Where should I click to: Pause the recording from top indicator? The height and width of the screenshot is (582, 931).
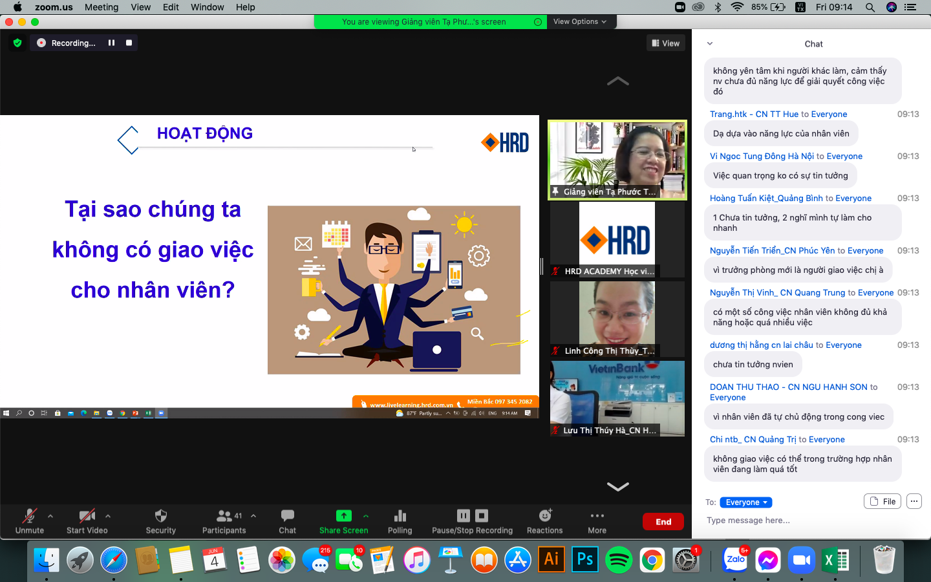click(x=111, y=43)
